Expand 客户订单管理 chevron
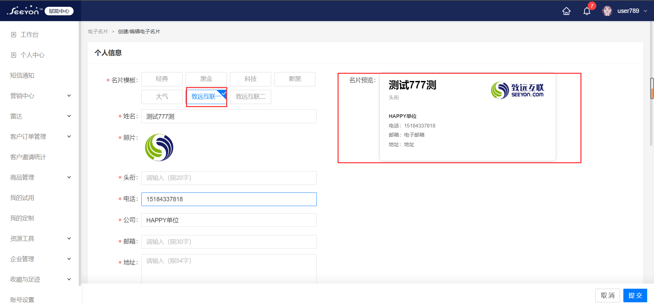The width and height of the screenshot is (654, 304). [x=69, y=137]
